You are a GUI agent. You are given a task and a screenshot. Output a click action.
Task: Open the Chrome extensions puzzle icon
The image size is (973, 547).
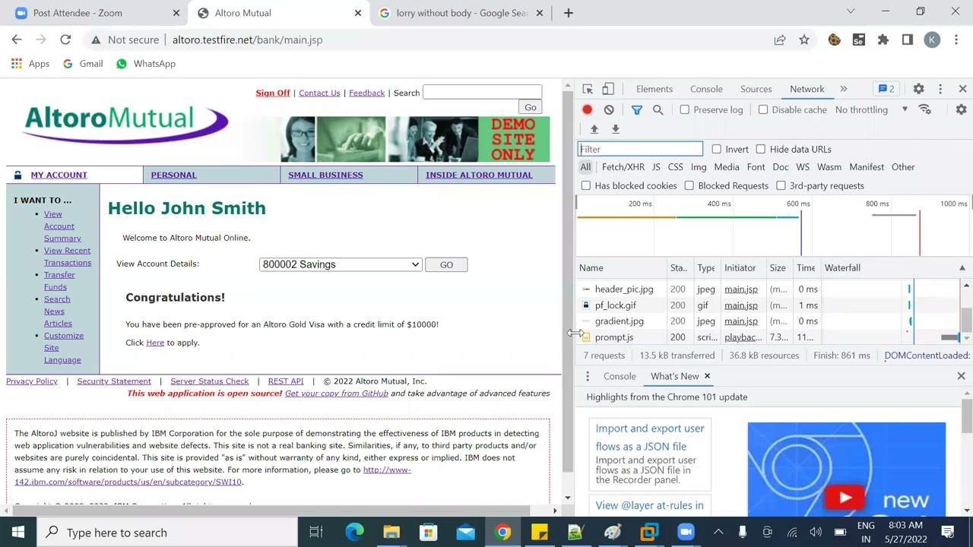(x=883, y=40)
